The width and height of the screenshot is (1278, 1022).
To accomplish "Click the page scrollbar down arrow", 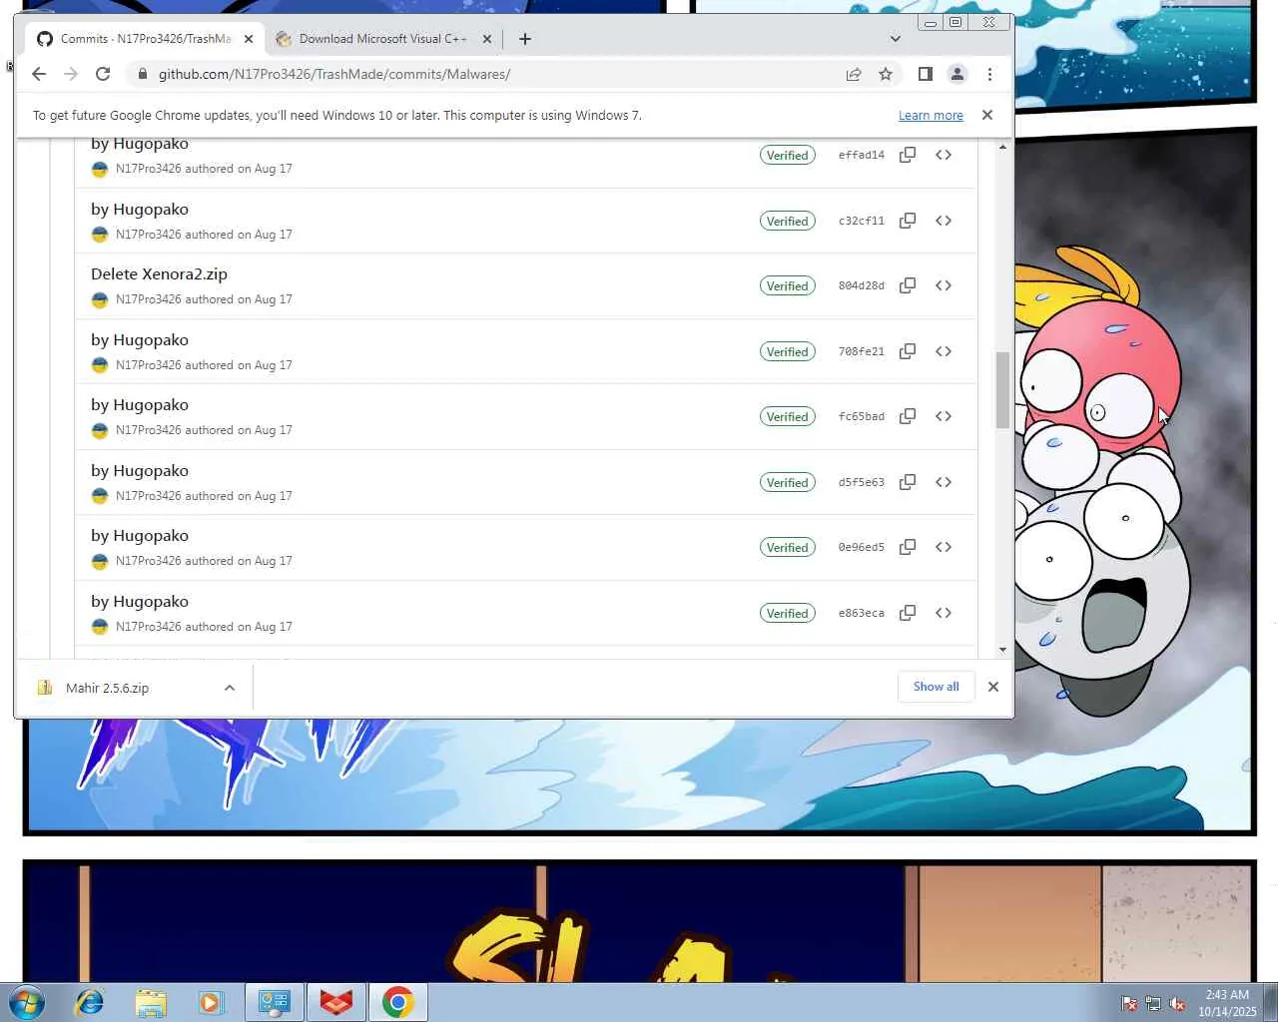I will (x=1003, y=650).
